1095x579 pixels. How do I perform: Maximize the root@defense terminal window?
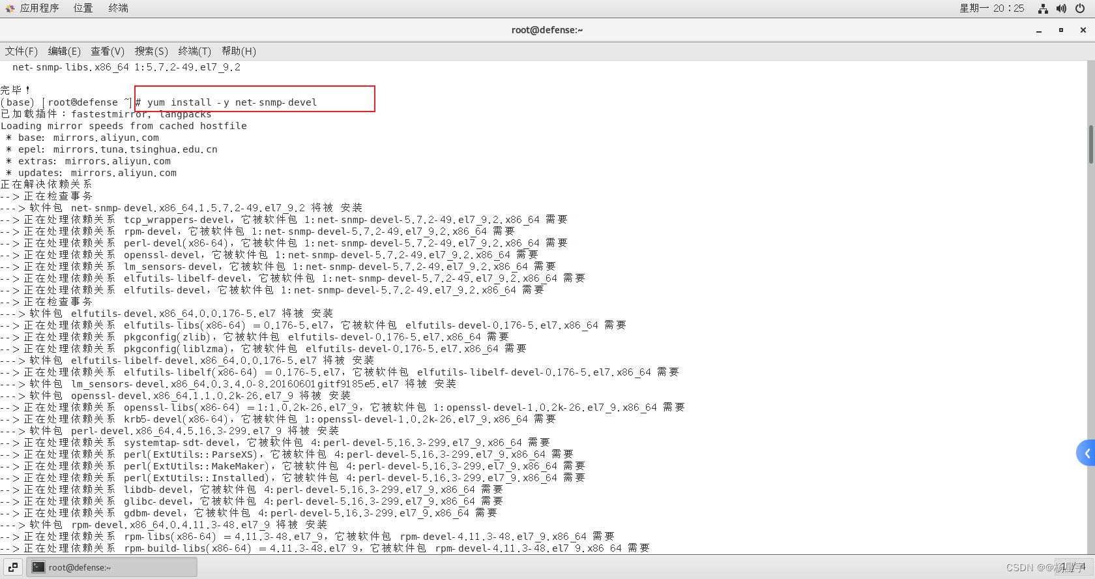pyautogui.click(x=1061, y=30)
